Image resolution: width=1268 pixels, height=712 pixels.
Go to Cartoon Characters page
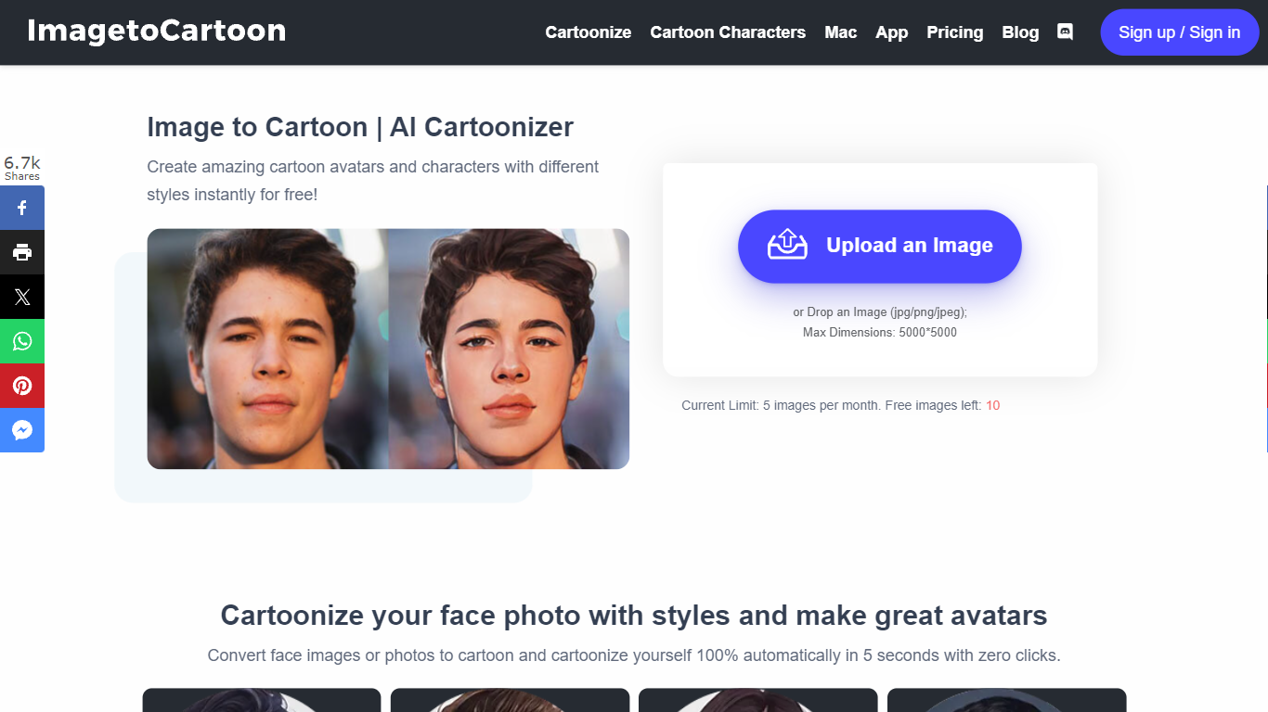[728, 32]
